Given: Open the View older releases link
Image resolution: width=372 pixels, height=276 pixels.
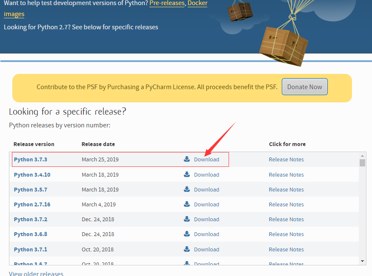Looking at the screenshot, I should coord(36,273).
